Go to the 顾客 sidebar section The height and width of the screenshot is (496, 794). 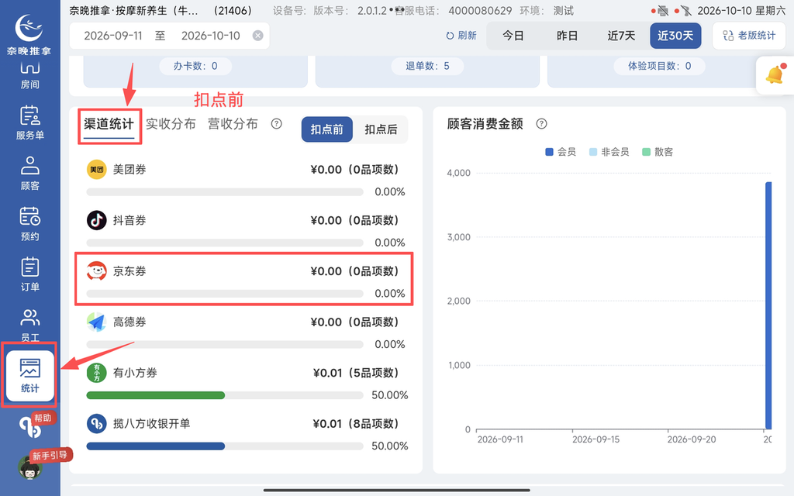click(30, 173)
